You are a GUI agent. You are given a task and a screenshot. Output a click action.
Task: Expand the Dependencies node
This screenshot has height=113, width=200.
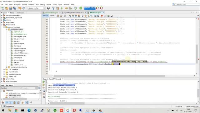click(4, 72)
